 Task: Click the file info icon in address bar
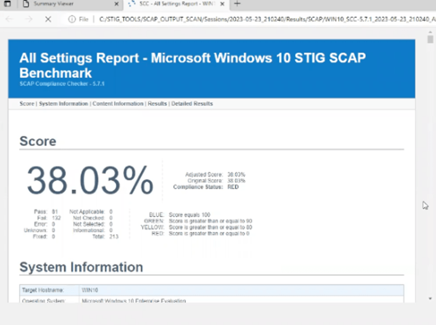point(71,19)
